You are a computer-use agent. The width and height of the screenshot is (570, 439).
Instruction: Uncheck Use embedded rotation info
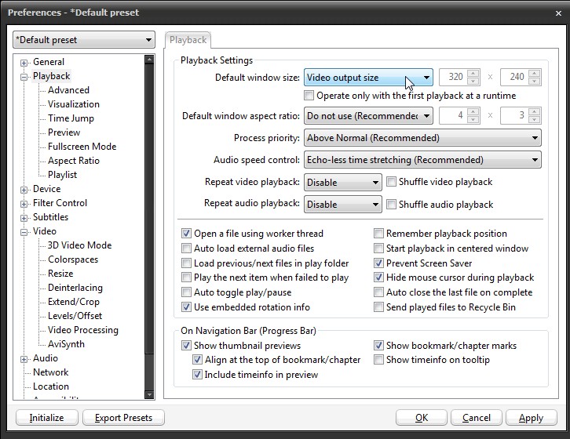coord(187,307)
